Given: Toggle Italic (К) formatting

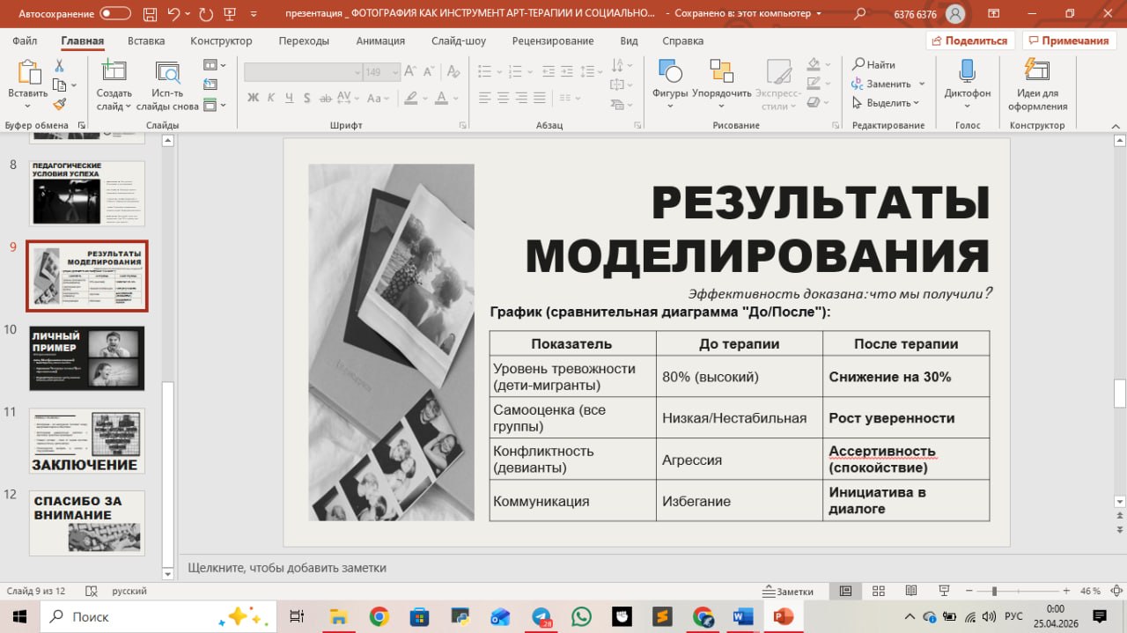Looking at the screenshot, I should pyautogui.click(x=271, y=98).
